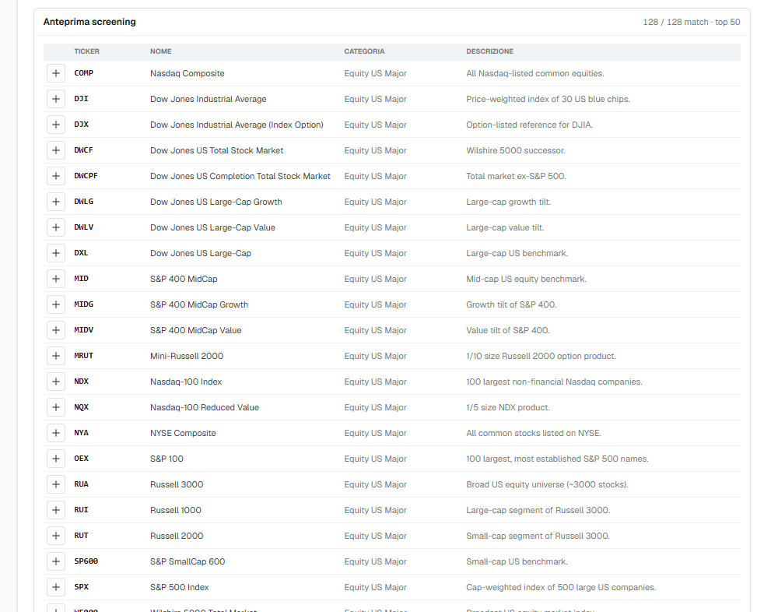The height and width of the screenshot is (612, 764).
Task: Add the COMP Nasdaq Composite row
Action: tap(56, 73)
